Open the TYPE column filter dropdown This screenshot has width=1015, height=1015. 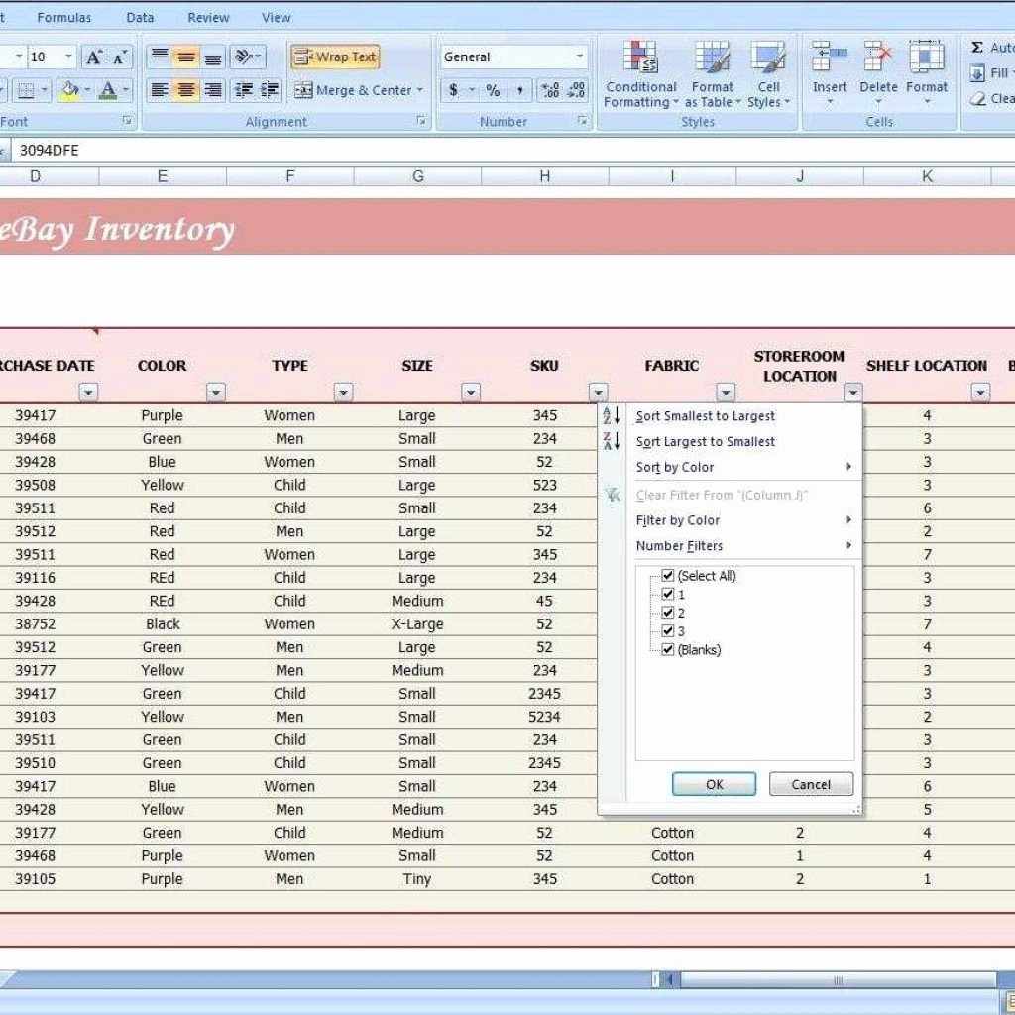tap(343, 393)
